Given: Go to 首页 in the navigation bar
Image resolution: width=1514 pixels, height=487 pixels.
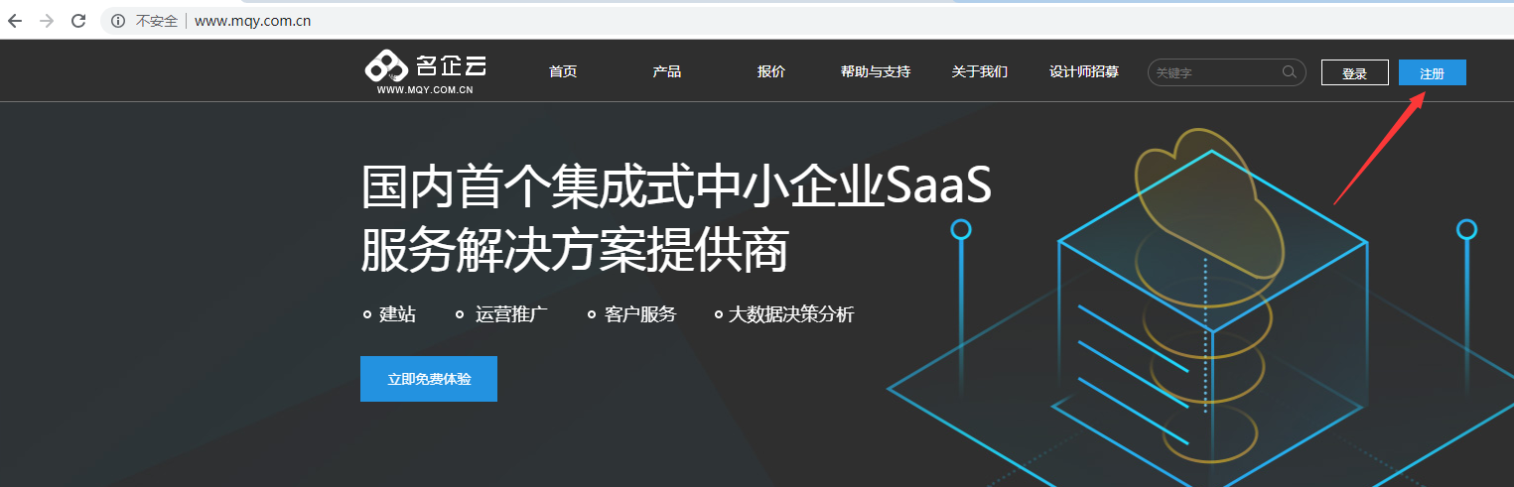Looking at the screenshot, I should [x=563, y=72].
